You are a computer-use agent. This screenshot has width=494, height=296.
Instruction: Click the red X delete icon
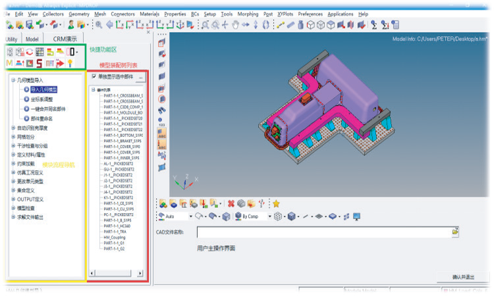(231, 203)
